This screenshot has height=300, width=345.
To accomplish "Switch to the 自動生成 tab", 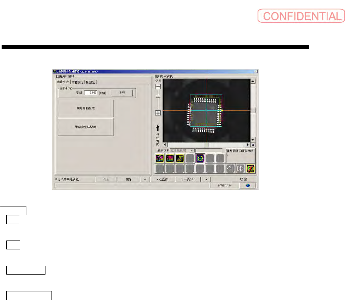I will (63, 82).
